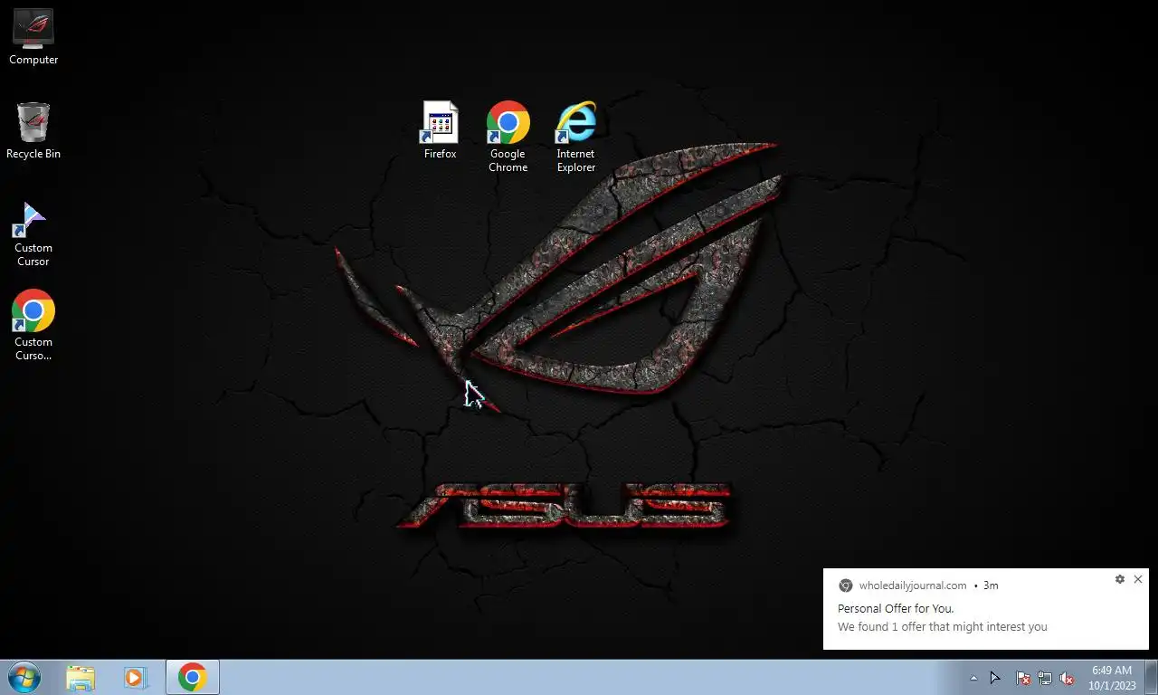The height and width of the screenshot is (695, 1158).
Task: Select the Internet Explorer desktop shortcut
Action: coord(576,137)
